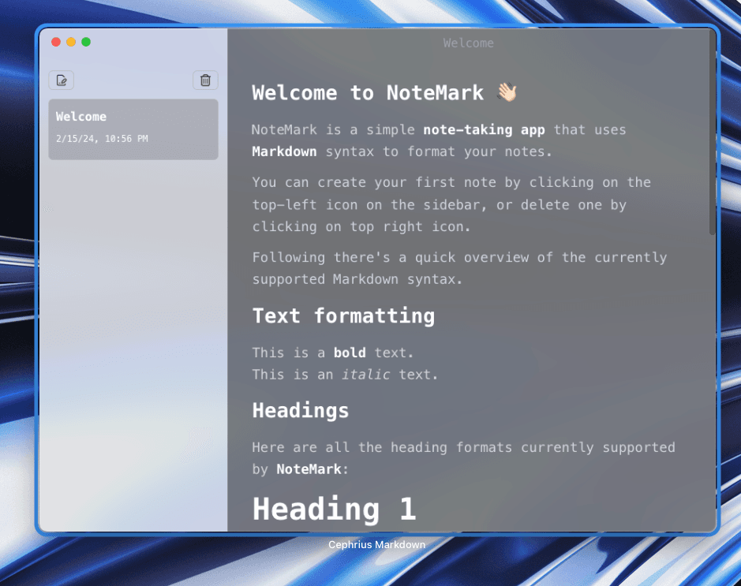Image resolution: width=741 pixels, height=586 pixels.
Task: Close the window with red button
Action: [56, 42]
